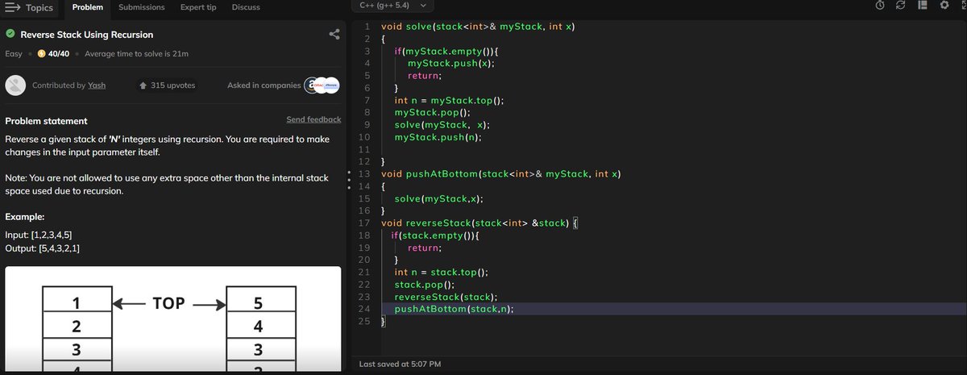Click the '40/40' points text
Viewport: 967px width, 375px height.
[x=59, y=54]
